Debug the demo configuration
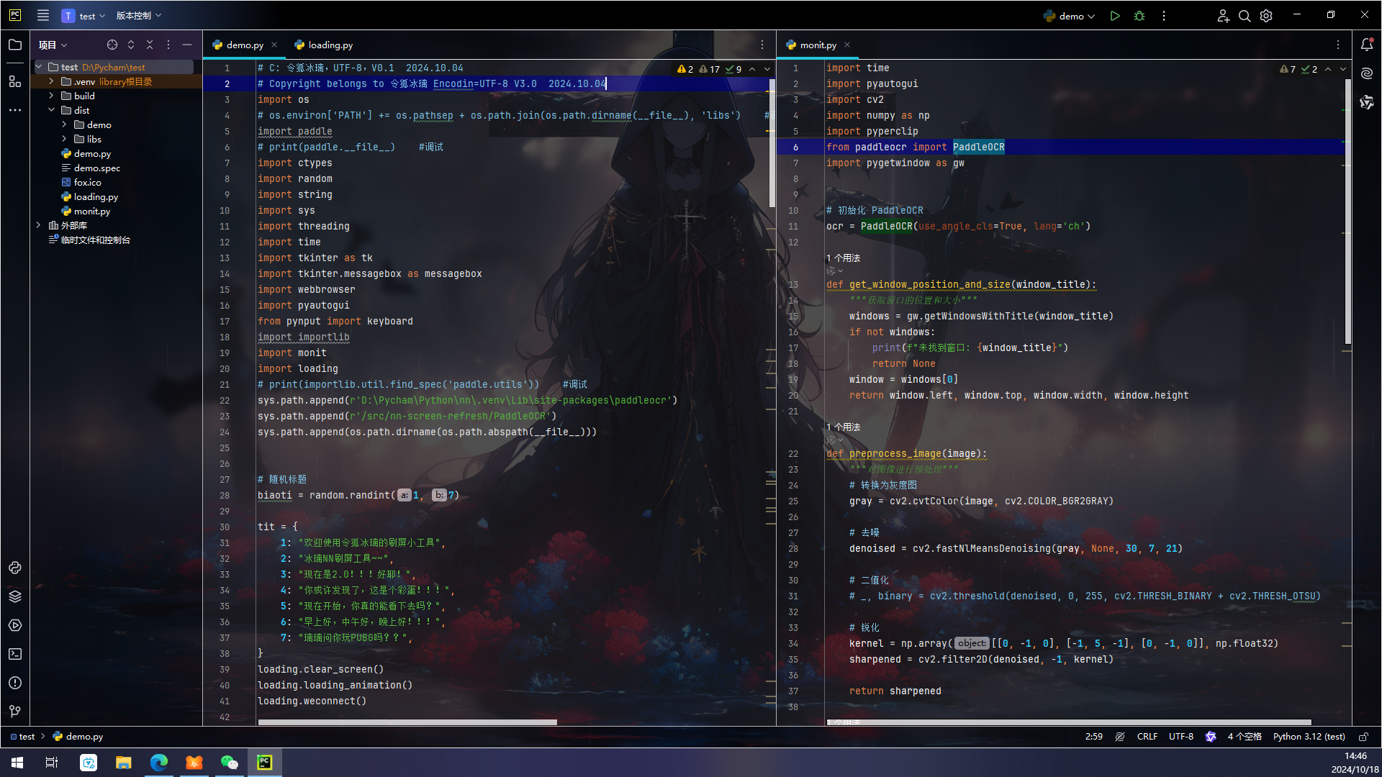Image resolution: width=1382 pixels, height=777 pixels. click(x=1139, y=16)
